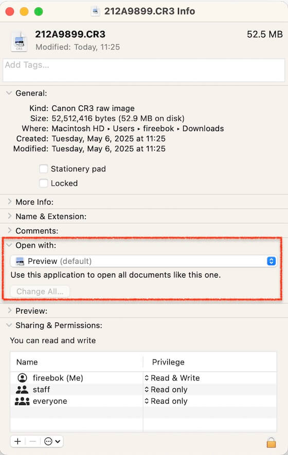
Task: Enable the Locked checkbox
Action: tap(44, 183)
